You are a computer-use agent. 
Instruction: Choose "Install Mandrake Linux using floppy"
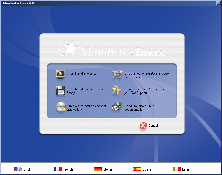click(x=86, y=91)
